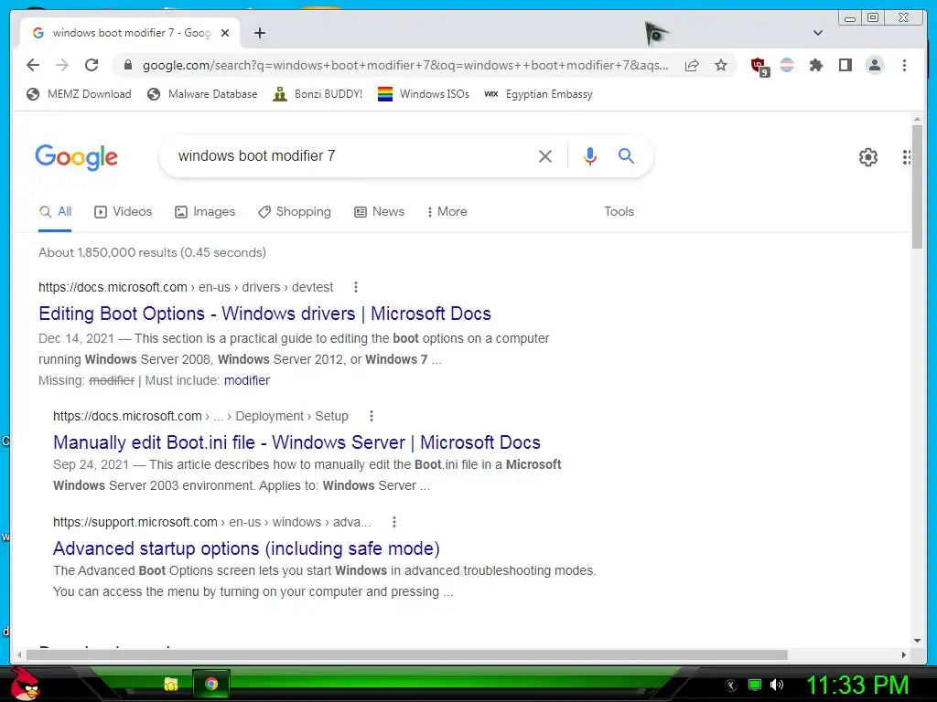Click the striped flag extension icon
This screenshot has height=702, width=937.
coord(787,65)
